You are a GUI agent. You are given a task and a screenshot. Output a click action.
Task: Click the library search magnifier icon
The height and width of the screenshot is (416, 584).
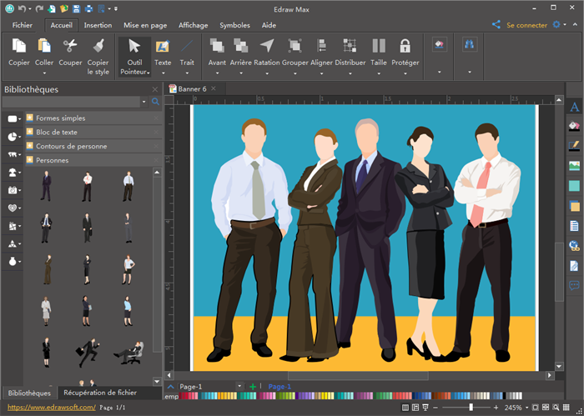155,102
